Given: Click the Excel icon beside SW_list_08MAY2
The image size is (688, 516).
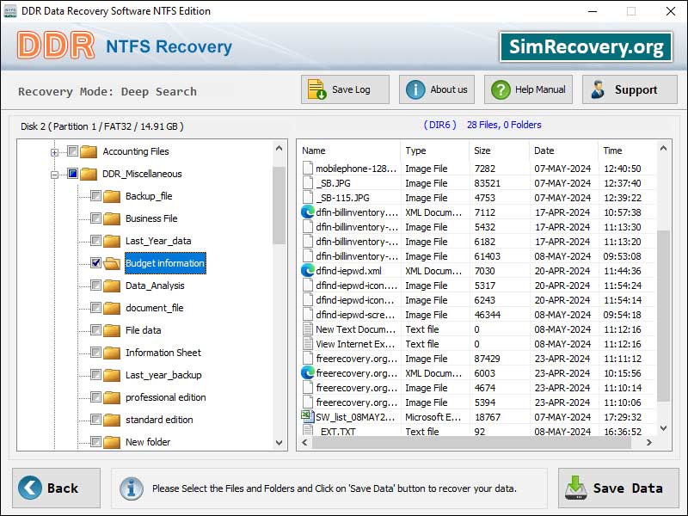Looking at the screenshot, I should click(308, 417).
